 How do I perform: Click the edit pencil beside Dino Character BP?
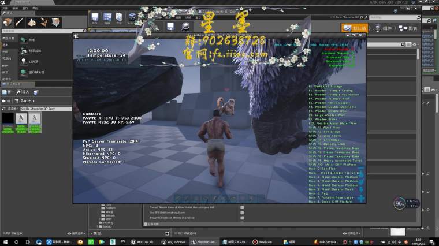(x=366, y=17)
